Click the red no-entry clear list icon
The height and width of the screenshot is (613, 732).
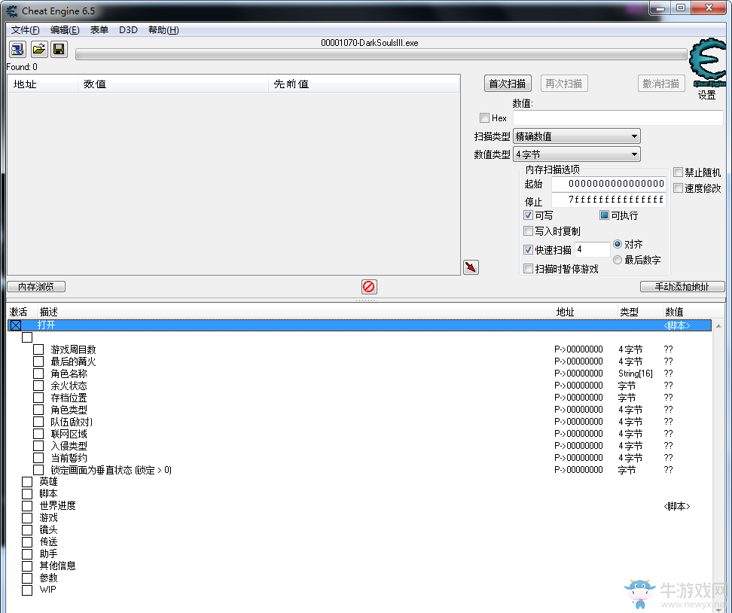(369, 287)
